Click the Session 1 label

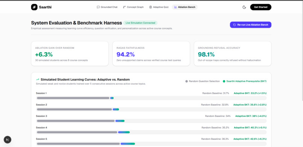pyautogui.click(x=41, y=93)
